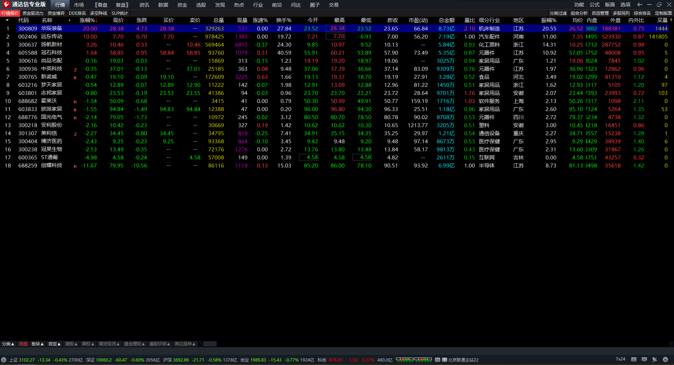Open the 资讯 top menu
This screenshot has height=365, width=674.
click(x=144, y=5)
